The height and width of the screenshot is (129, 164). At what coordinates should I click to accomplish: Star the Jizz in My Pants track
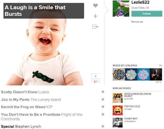pos(103,99)
